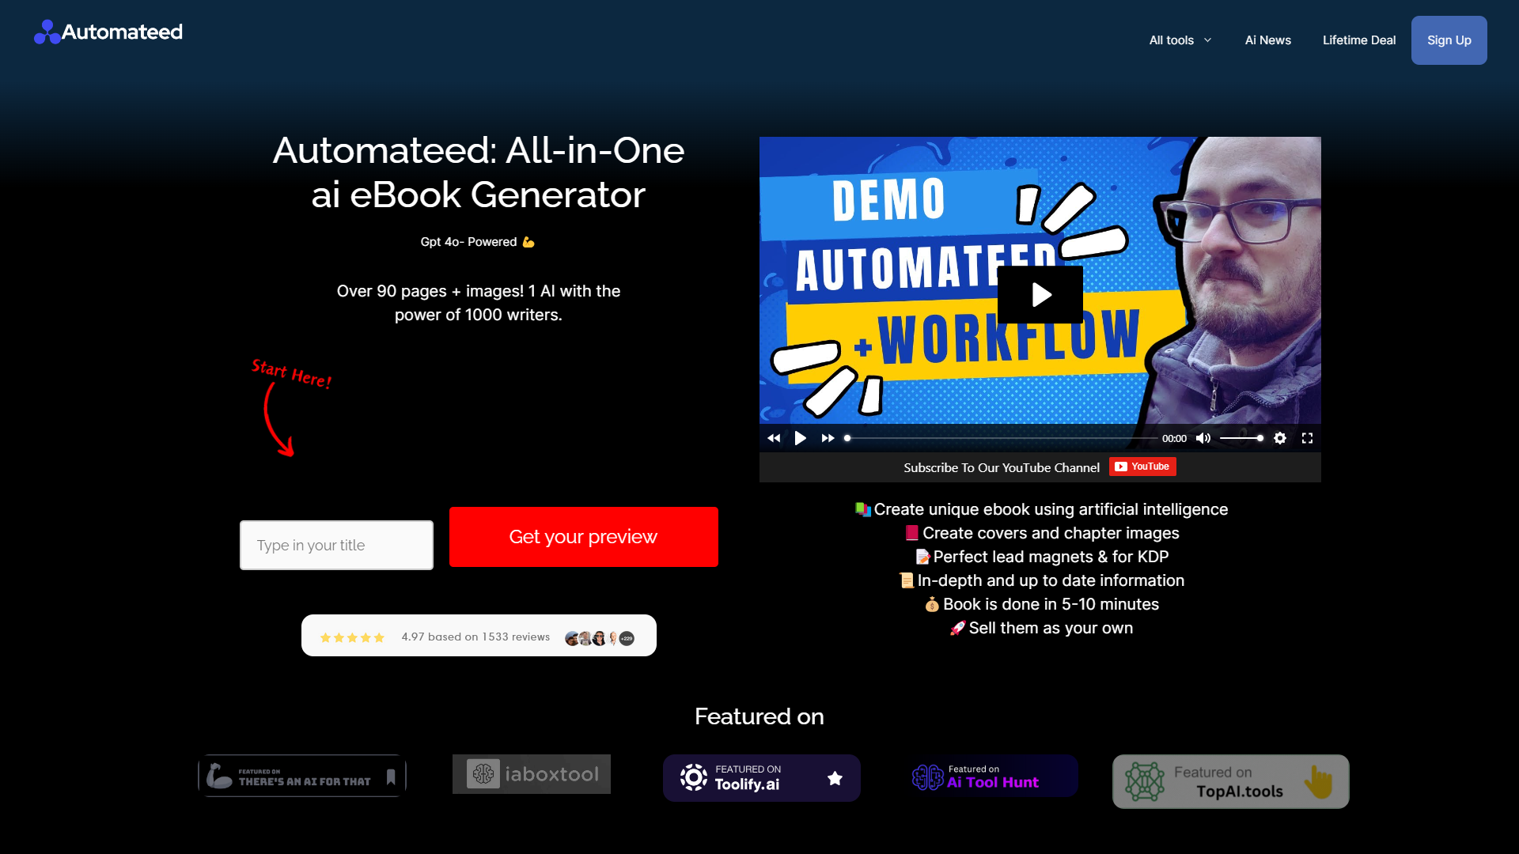The width and height of the screenshot is (1519, 854).
Task: Click Get your preview button
Action: click(x=583, y=537)
